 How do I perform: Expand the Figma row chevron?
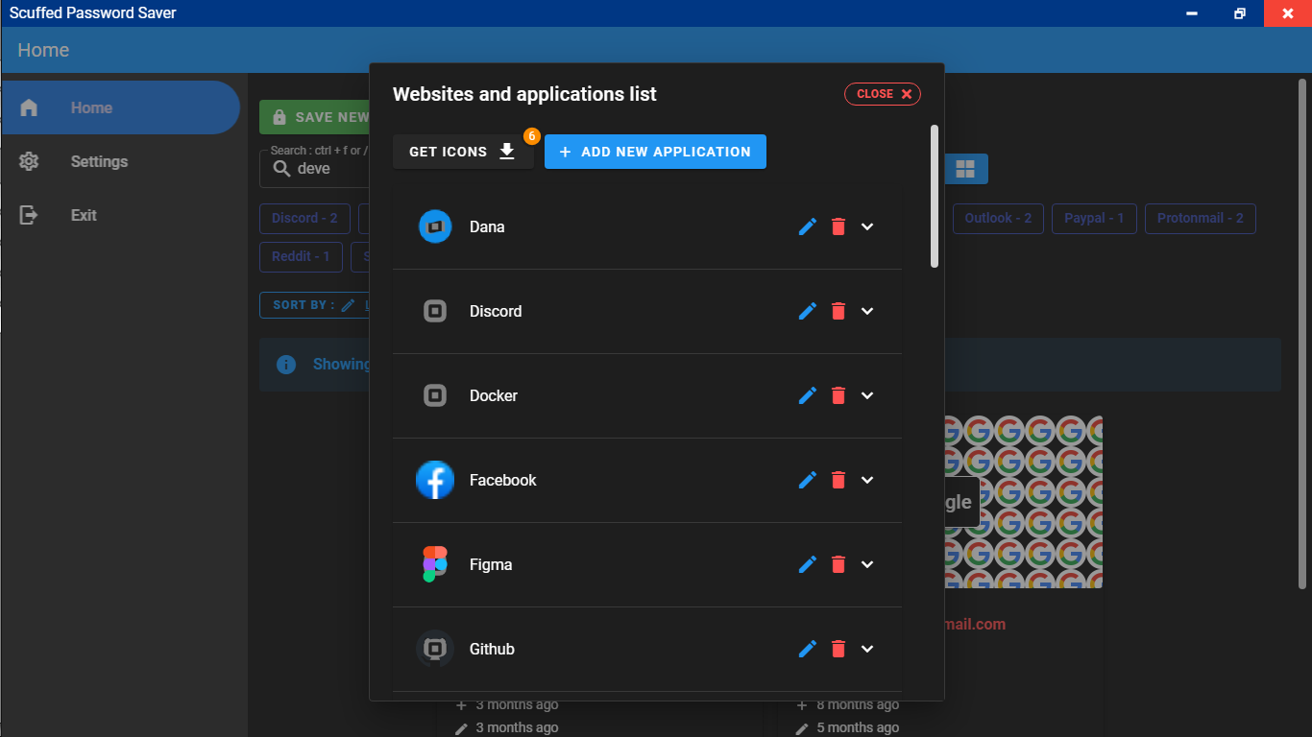[867, 564]
